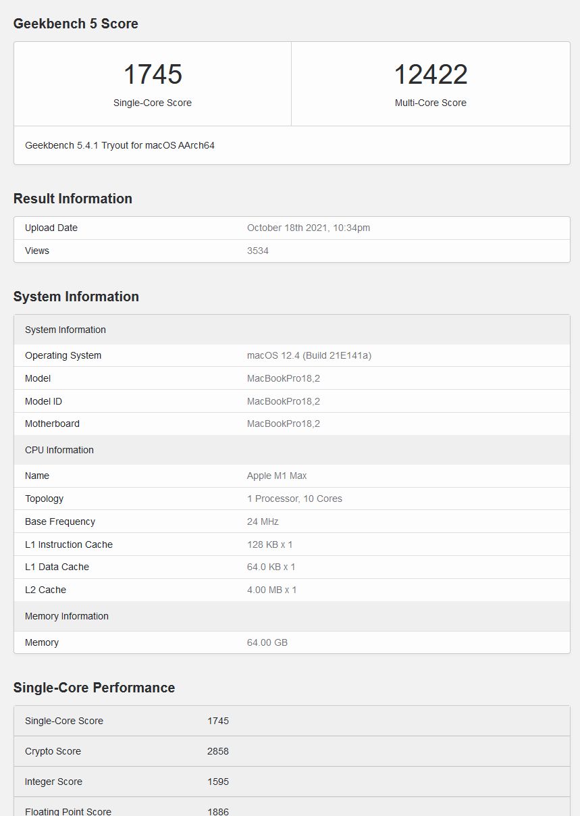
Task: Select the System Information section header
Action: [76, 297]
